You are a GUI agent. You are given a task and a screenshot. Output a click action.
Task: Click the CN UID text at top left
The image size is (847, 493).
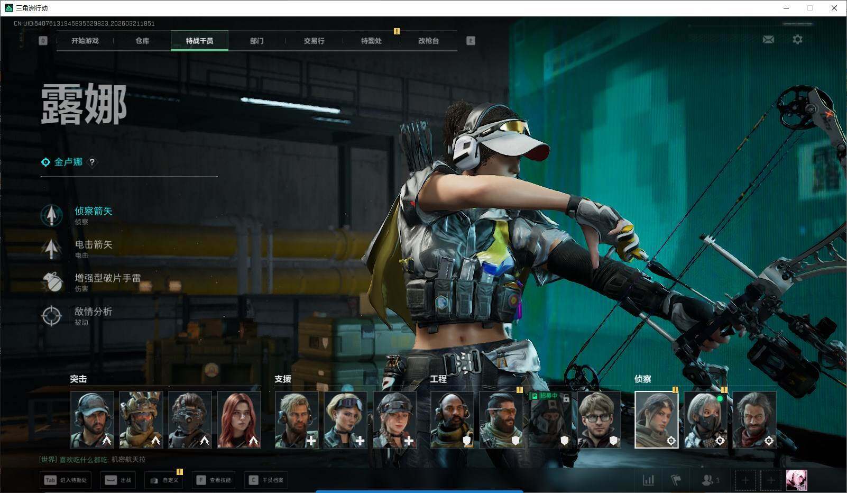pos(84,24)
